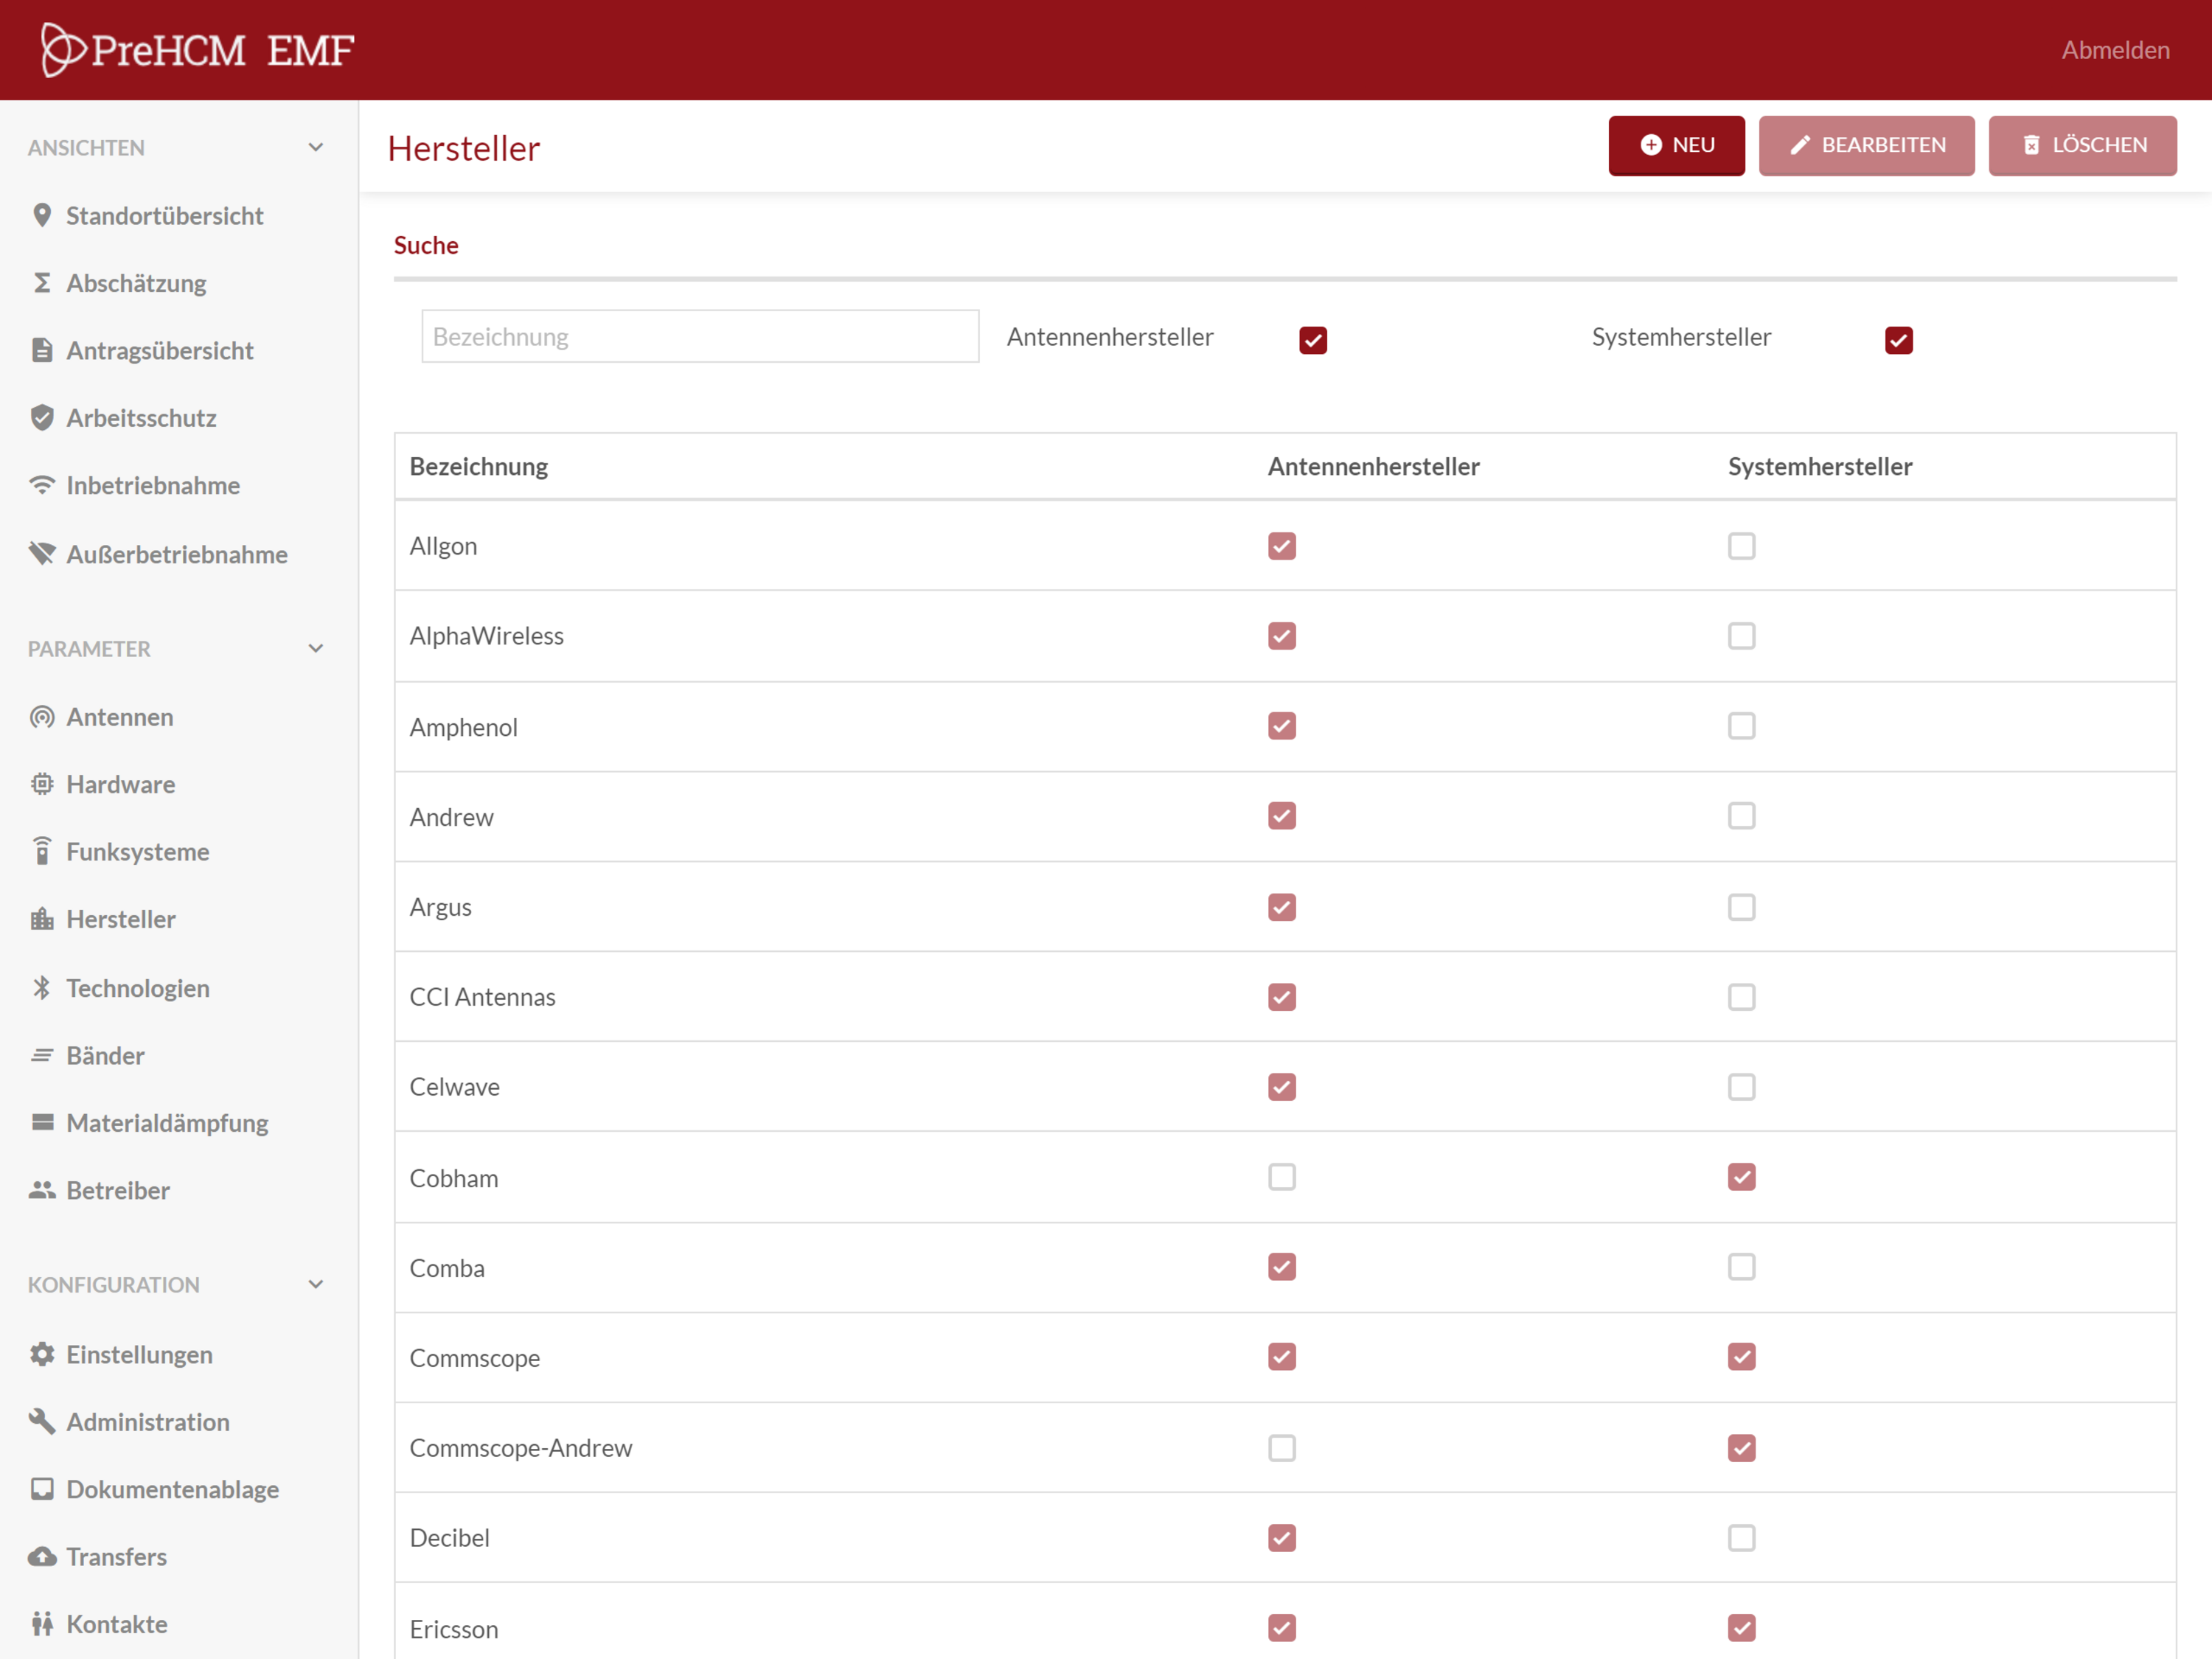The image size is (2212, 1659).
Task: Sort by Bezeichnung column header
Action: pos(478,467)
